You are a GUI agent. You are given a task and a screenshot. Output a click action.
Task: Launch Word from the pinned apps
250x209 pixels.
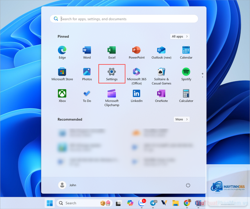(x=87, y=52)
